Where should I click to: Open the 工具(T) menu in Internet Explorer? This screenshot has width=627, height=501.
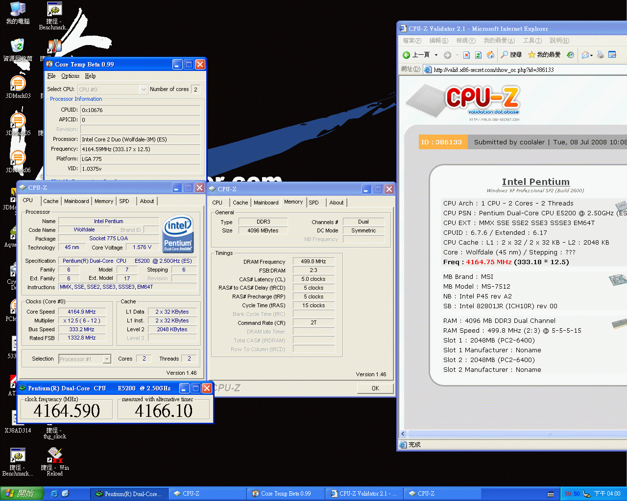(532, 41)
